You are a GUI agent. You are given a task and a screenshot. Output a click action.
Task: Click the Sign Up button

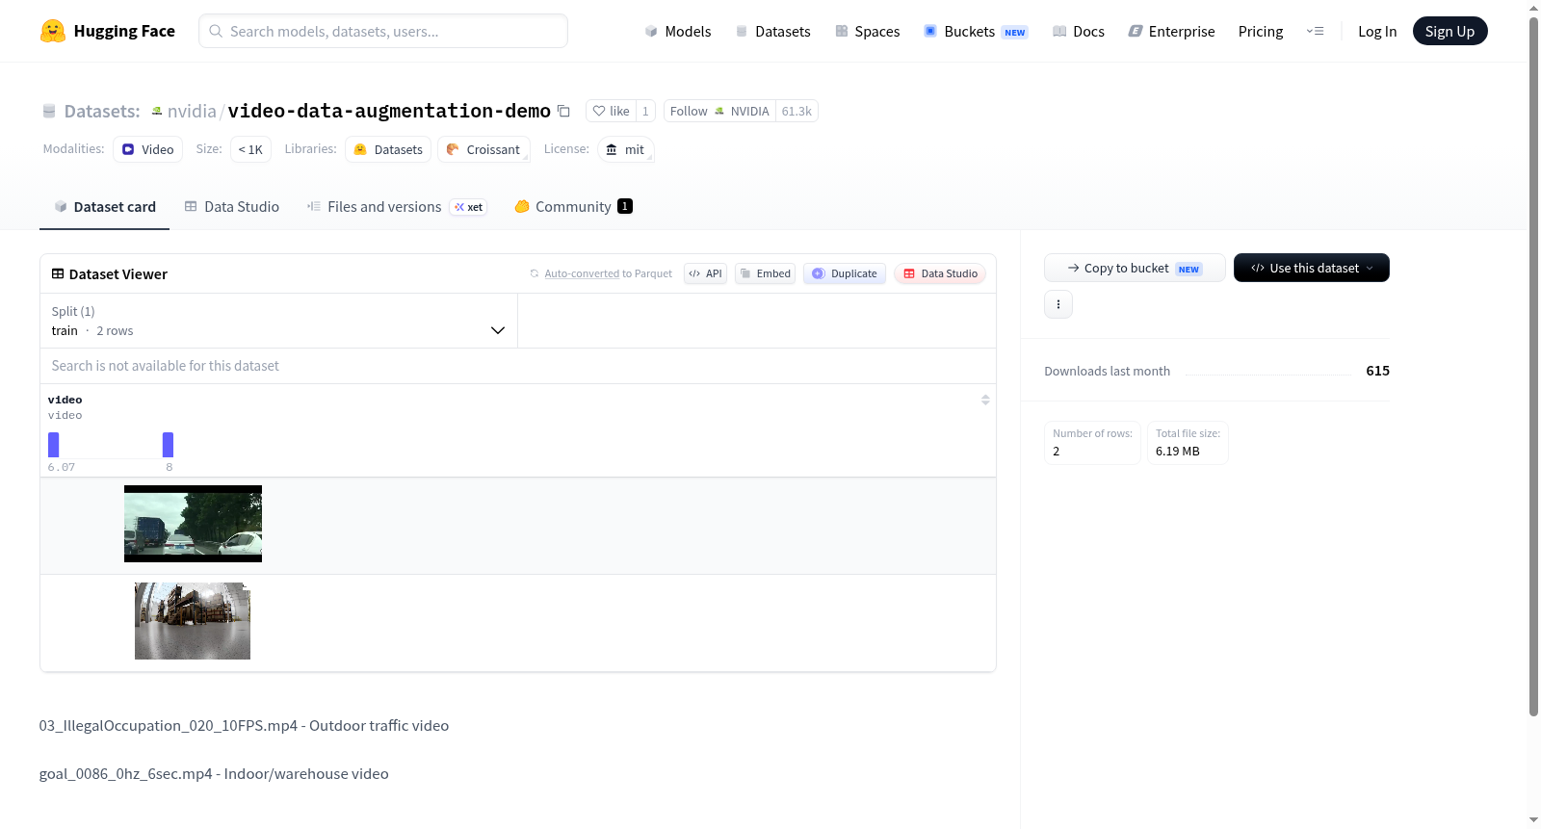pyautogui.click(x=1450, y=31)
